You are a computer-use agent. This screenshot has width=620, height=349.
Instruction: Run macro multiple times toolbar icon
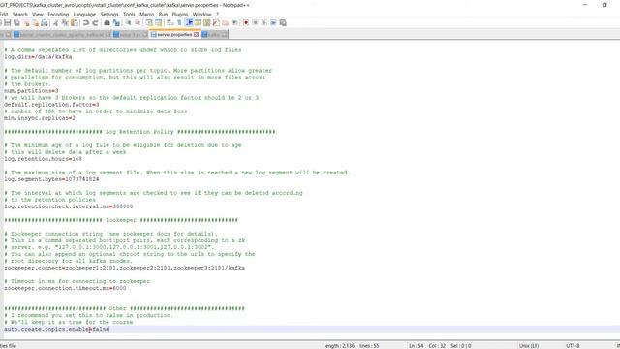click(273, 23)
